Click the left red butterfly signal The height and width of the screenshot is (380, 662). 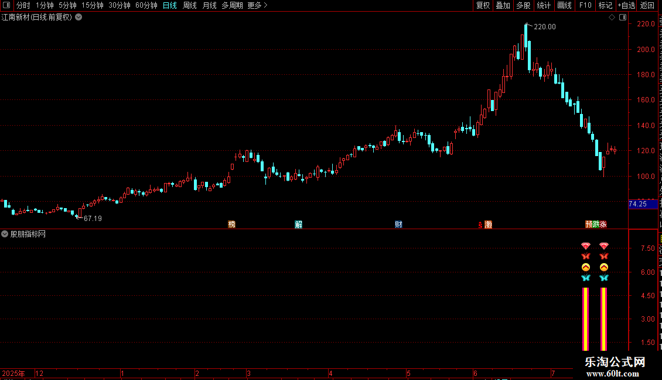(x=586, y=256)
